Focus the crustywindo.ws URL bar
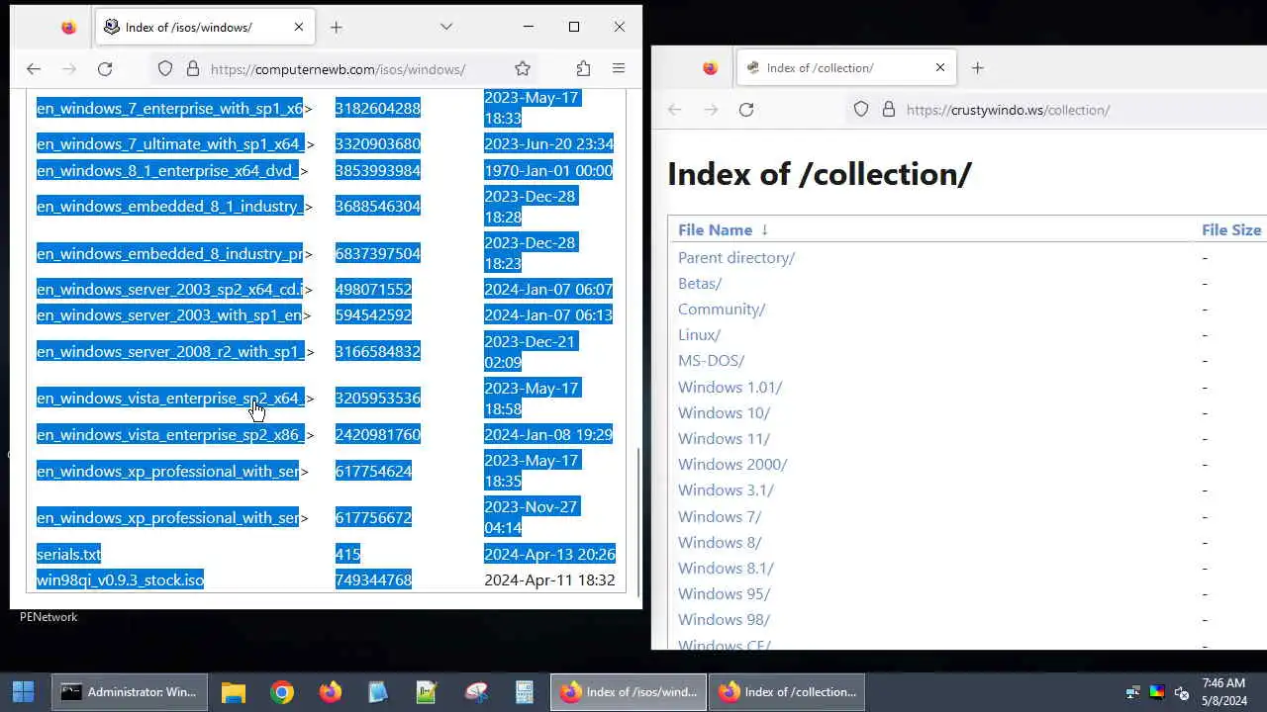This screenshot has height=712, width=1267. 1054,109
